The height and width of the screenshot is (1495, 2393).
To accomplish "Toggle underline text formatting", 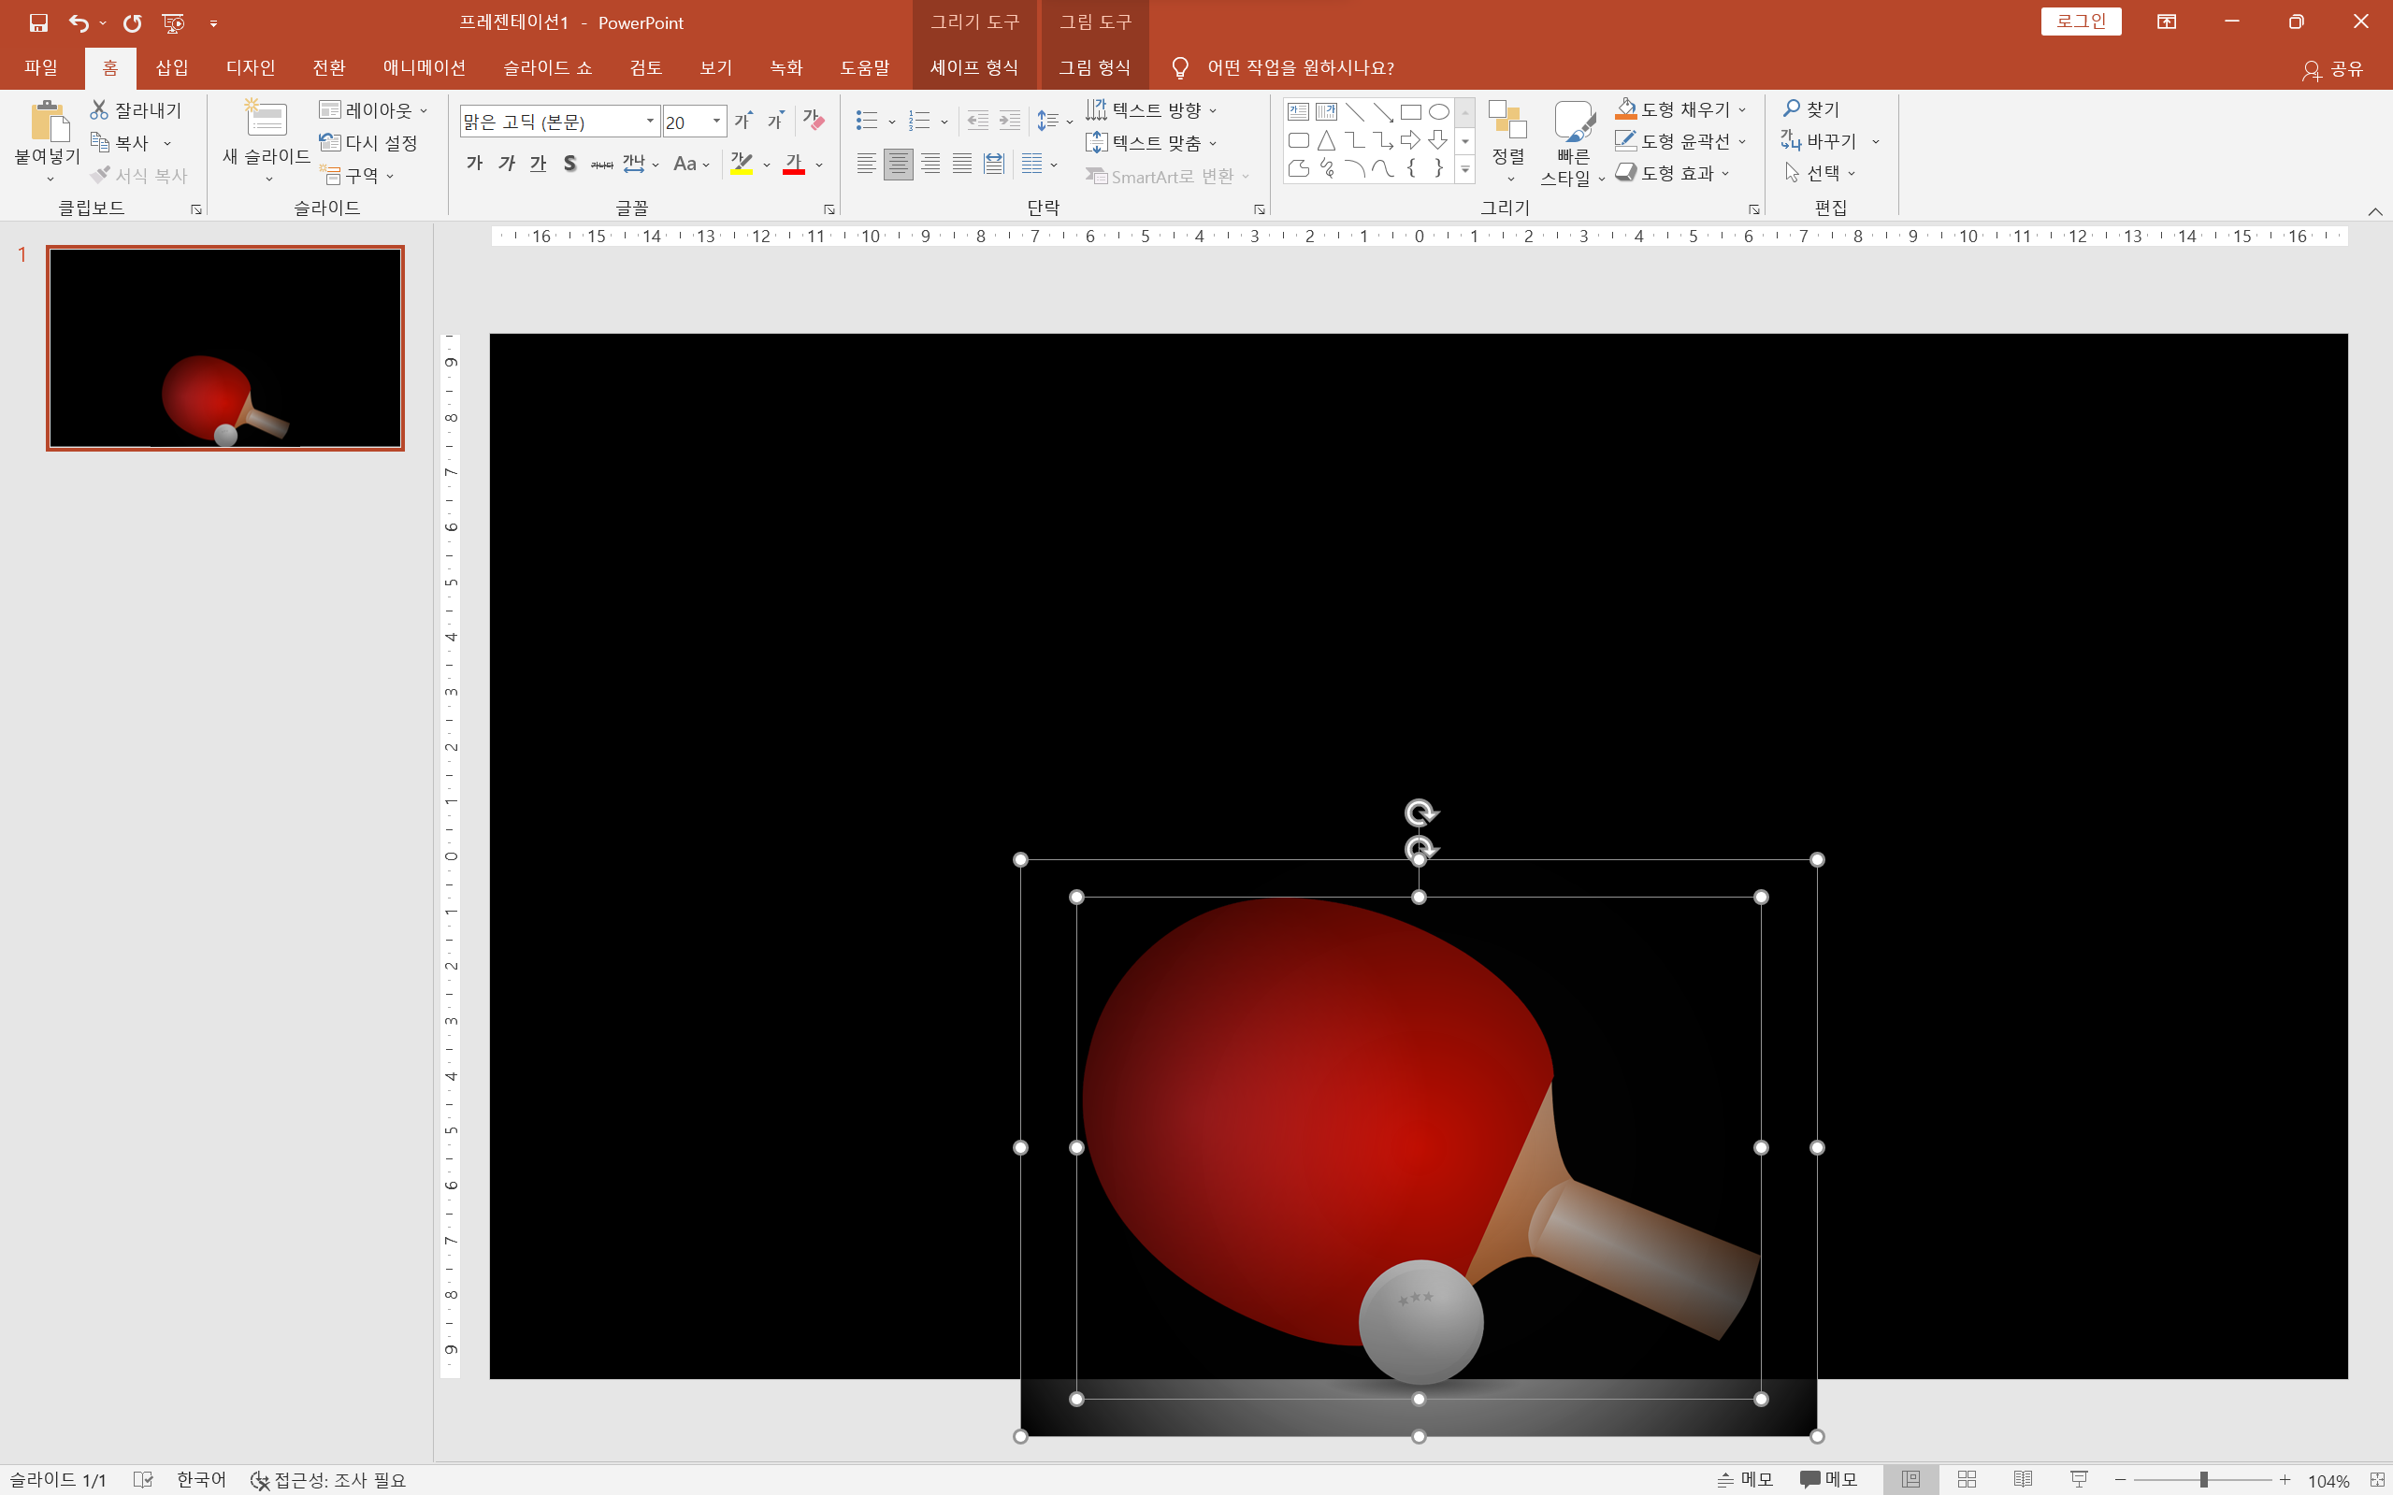I will pos(538,163).
